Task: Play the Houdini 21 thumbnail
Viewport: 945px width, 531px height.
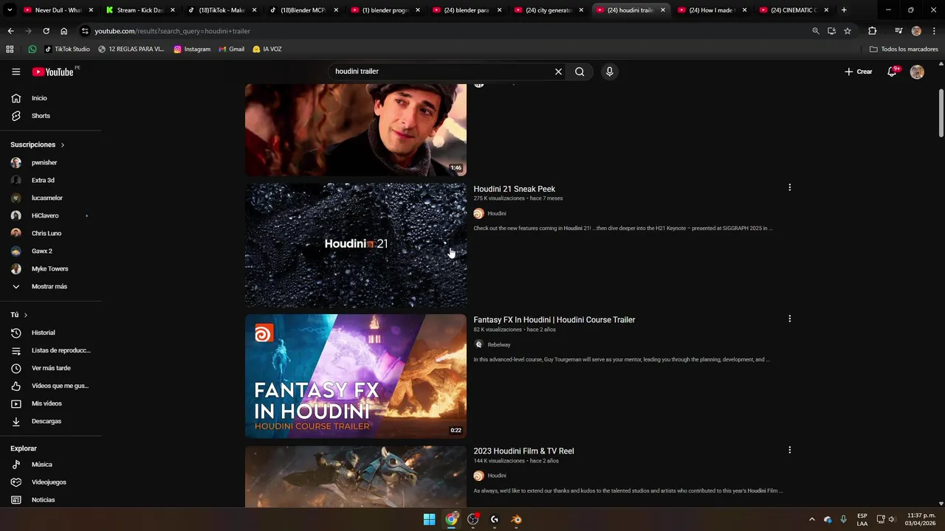Action: 356,245
